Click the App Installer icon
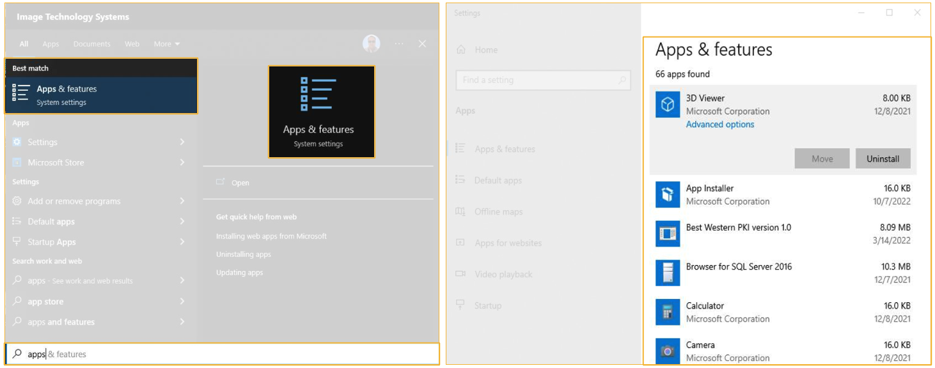This screenshot has width=935, height=368. [x=668, y=195]
